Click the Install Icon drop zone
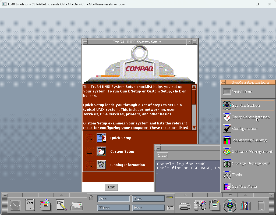Viewport: 276px width, 215px height. point(227,92)
